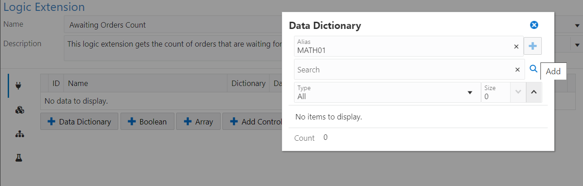
Task: Increase Size with the up chevron
Action: [x=534, y=92]
